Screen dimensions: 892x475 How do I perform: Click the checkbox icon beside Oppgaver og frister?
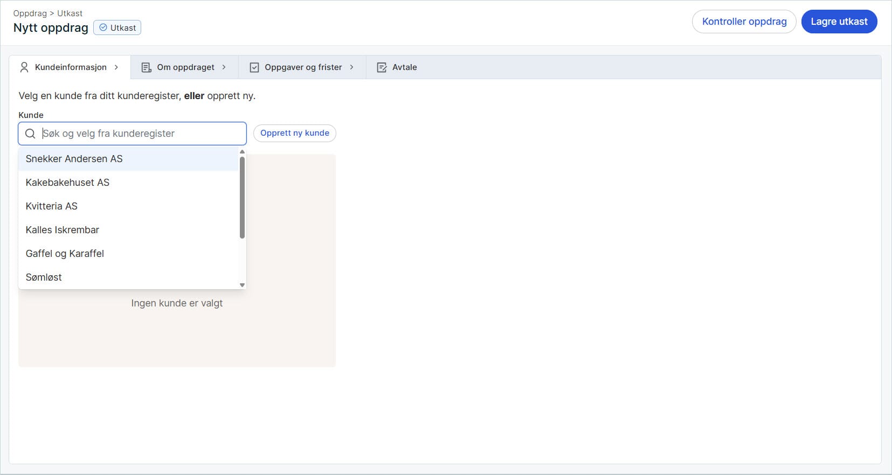tap(254, 67)
